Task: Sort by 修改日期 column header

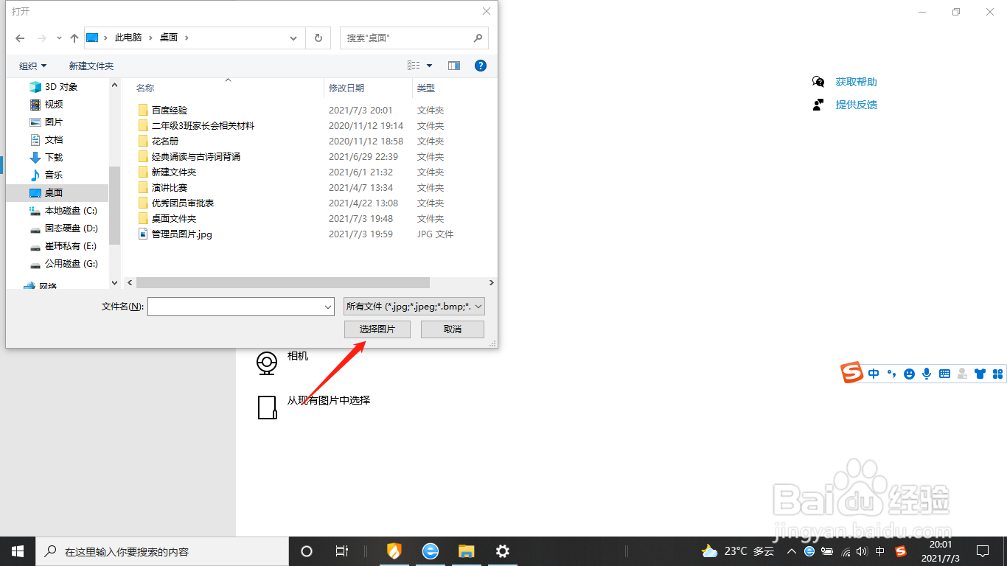Action: click(x=346, y=88)
